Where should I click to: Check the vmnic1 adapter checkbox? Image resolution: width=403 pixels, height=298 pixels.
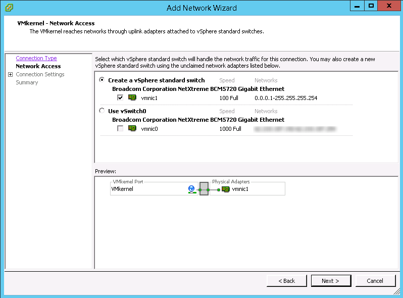(120, 98)
